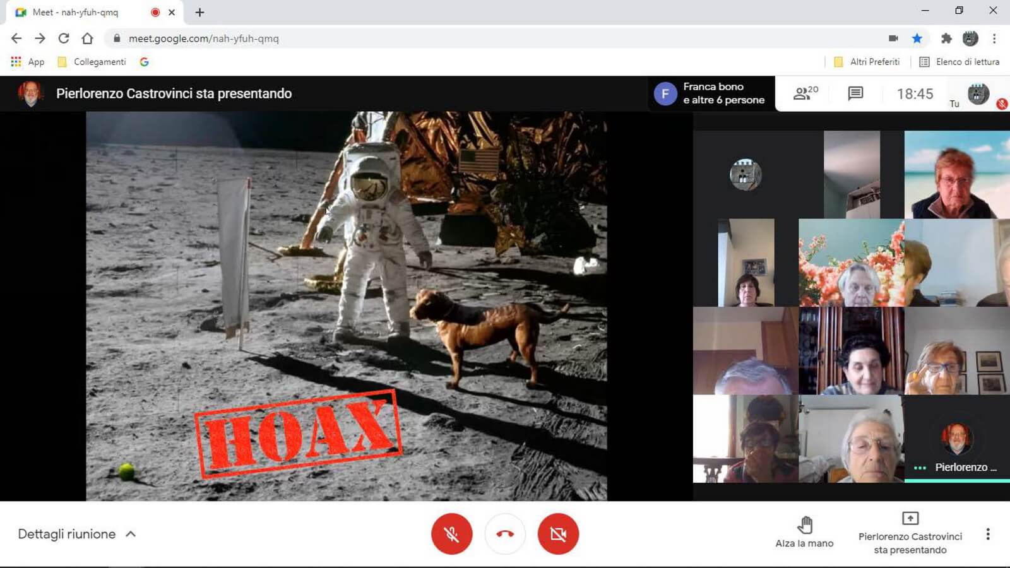Go back in browser history
The width and height of the screenshot is (1010, 568).
[x=16, y=38]
